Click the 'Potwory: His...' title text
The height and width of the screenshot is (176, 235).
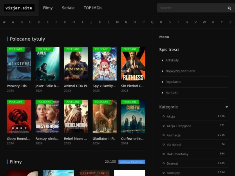tap(18, 86)
